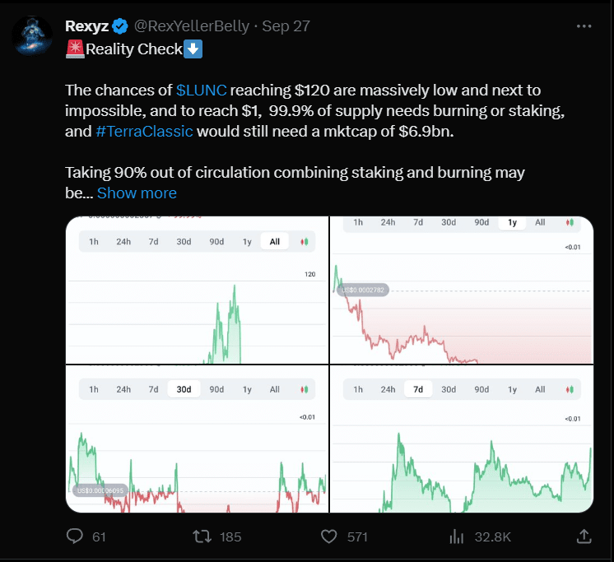
Task: Toggle candlestick chart icon in top-left chart
Action: click(x=305, y=242)
